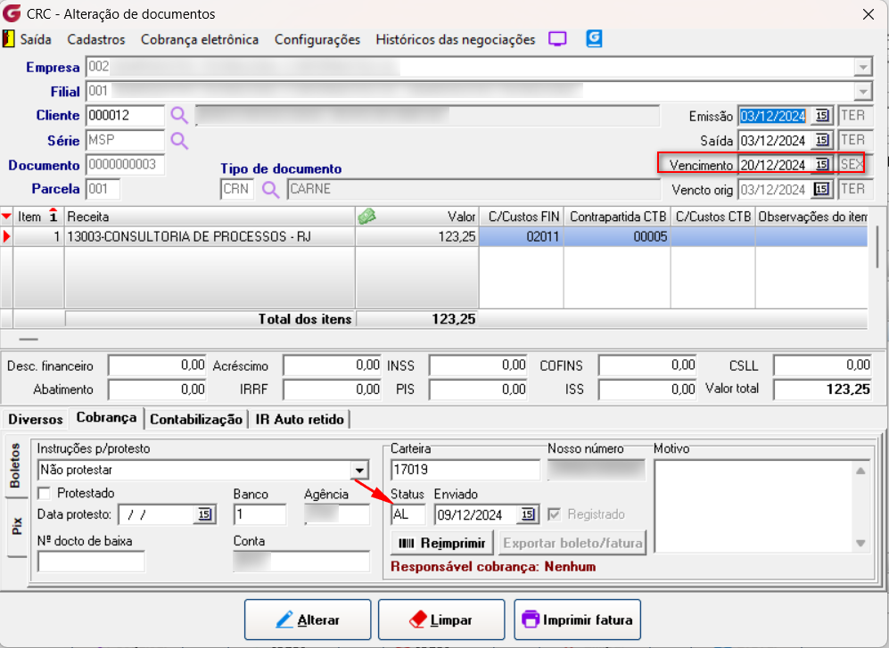
Task: Open Instruções p/protesto dropdown arrow
Action: (359, 470)
